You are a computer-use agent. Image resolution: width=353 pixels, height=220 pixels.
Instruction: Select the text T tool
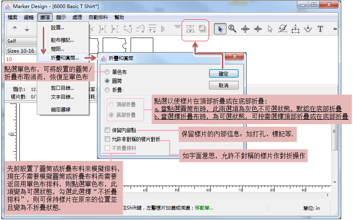coord(320,29)
